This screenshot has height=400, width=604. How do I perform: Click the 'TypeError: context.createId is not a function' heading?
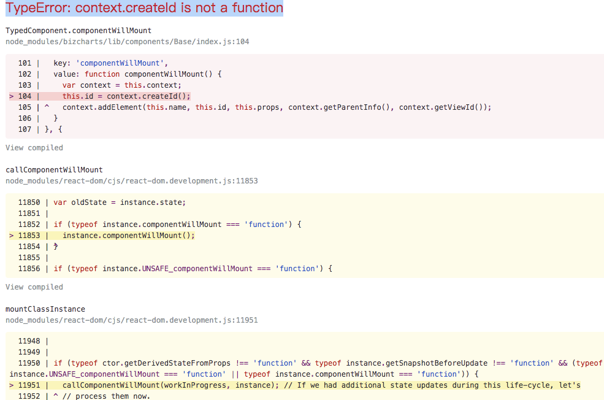click(x=144, y=8)
